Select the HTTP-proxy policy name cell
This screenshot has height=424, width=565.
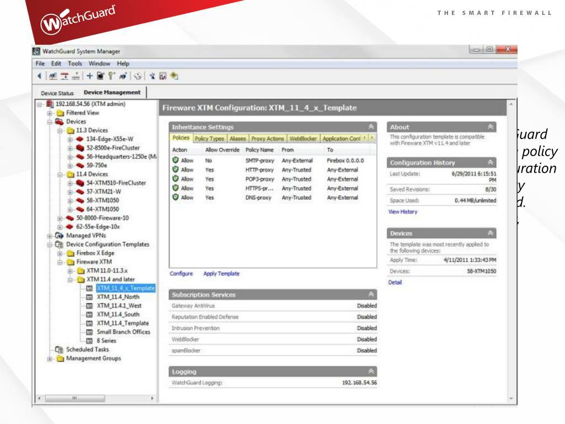tap(259, 170)
